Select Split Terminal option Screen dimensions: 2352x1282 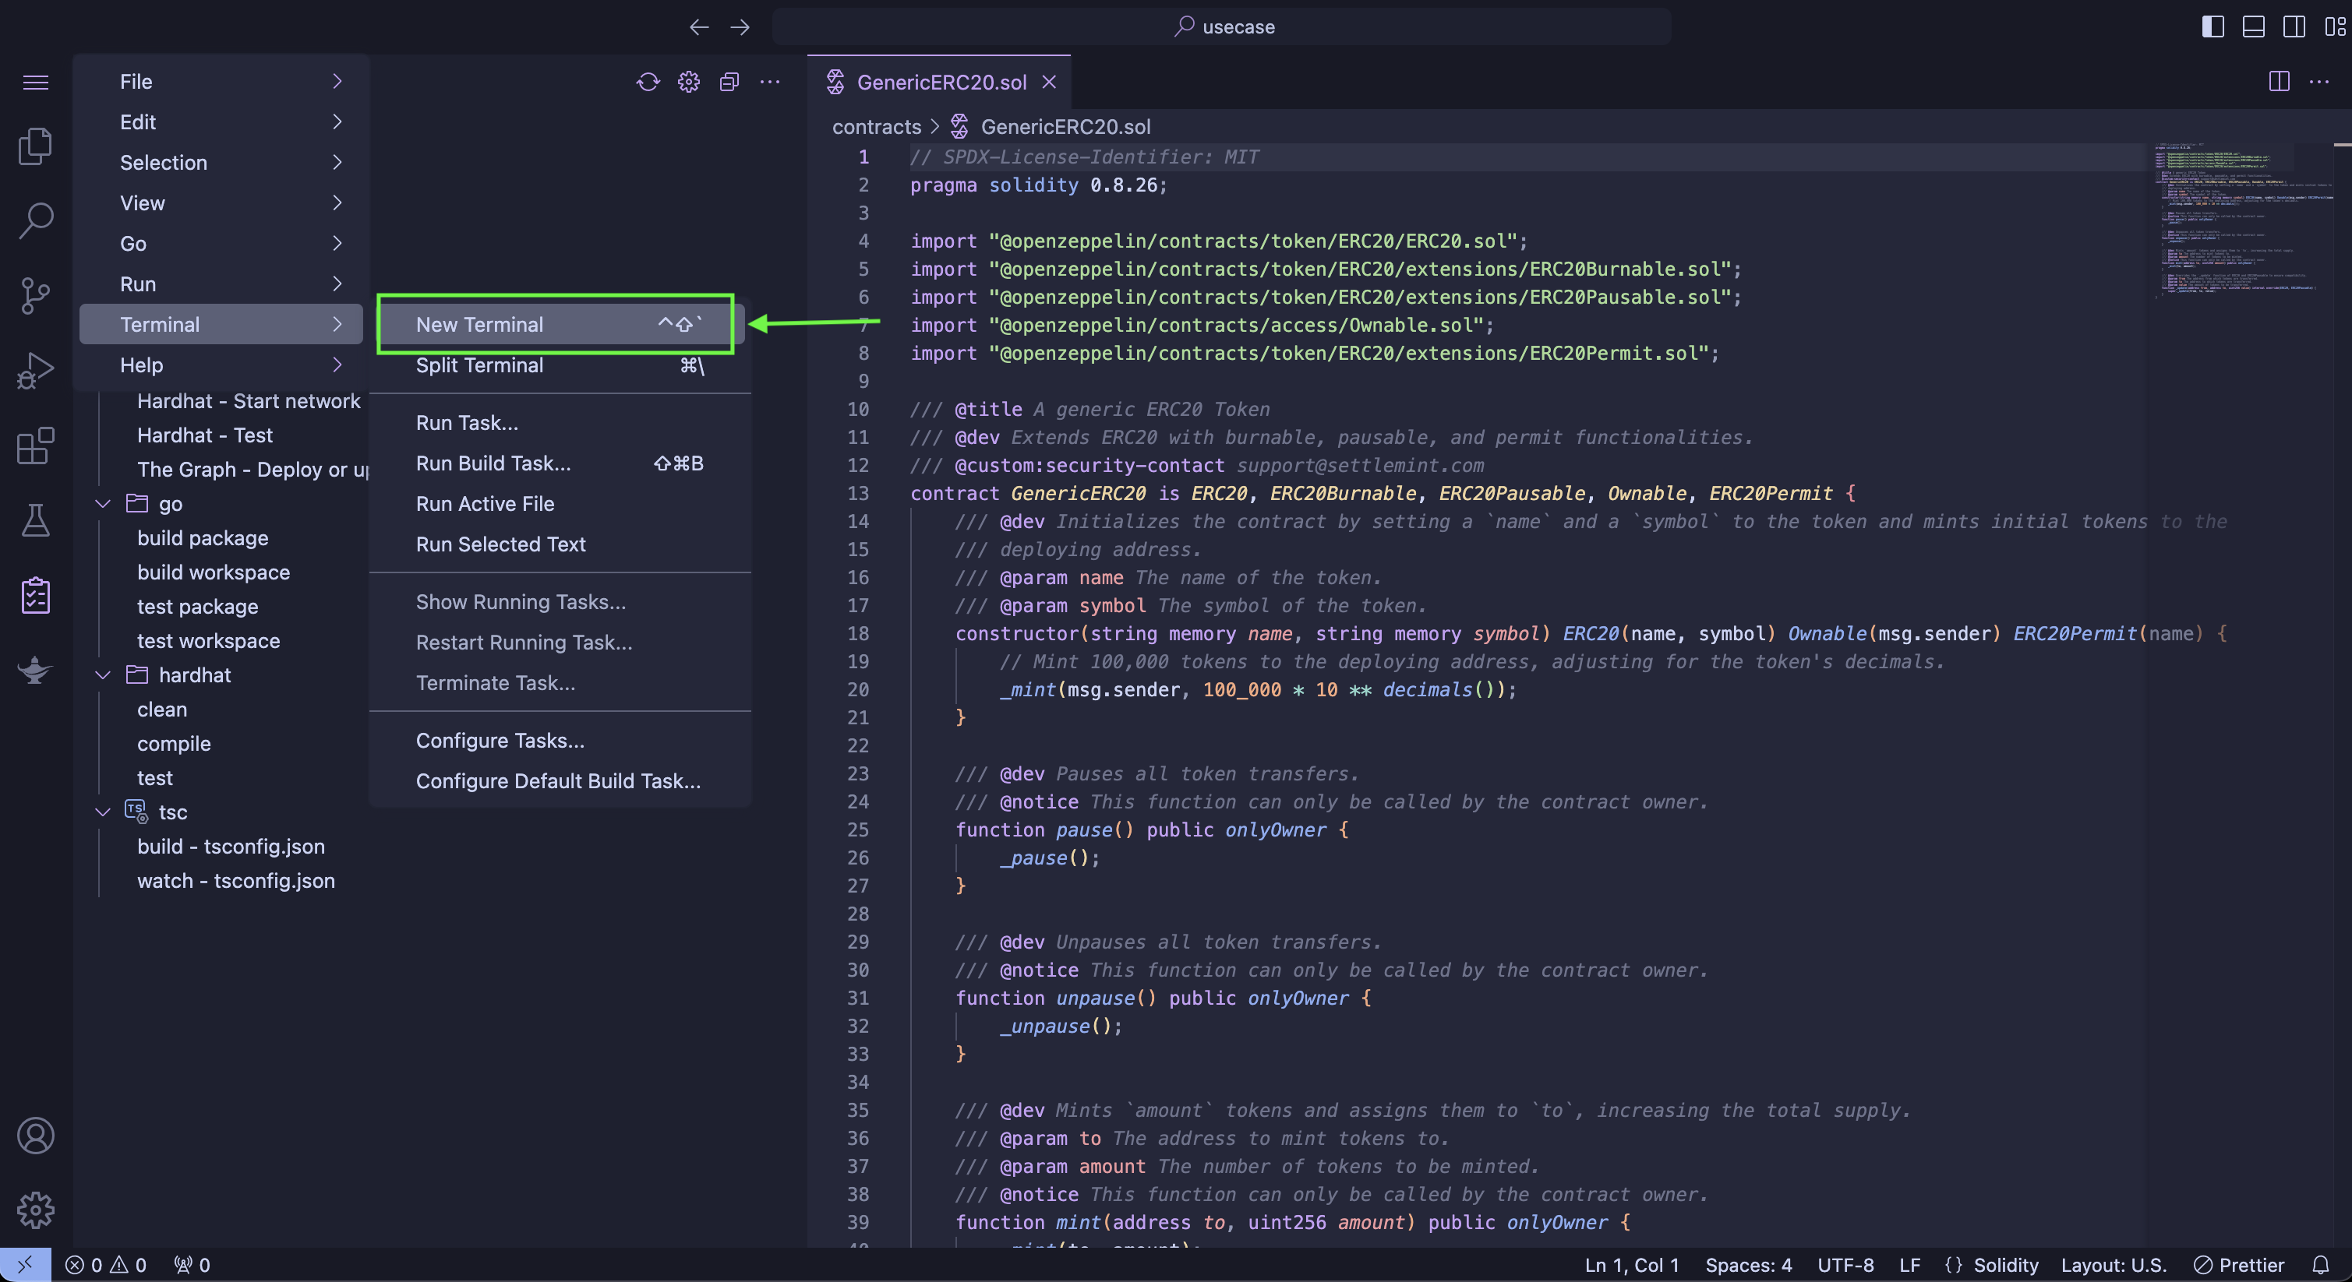tap(477, 363)
